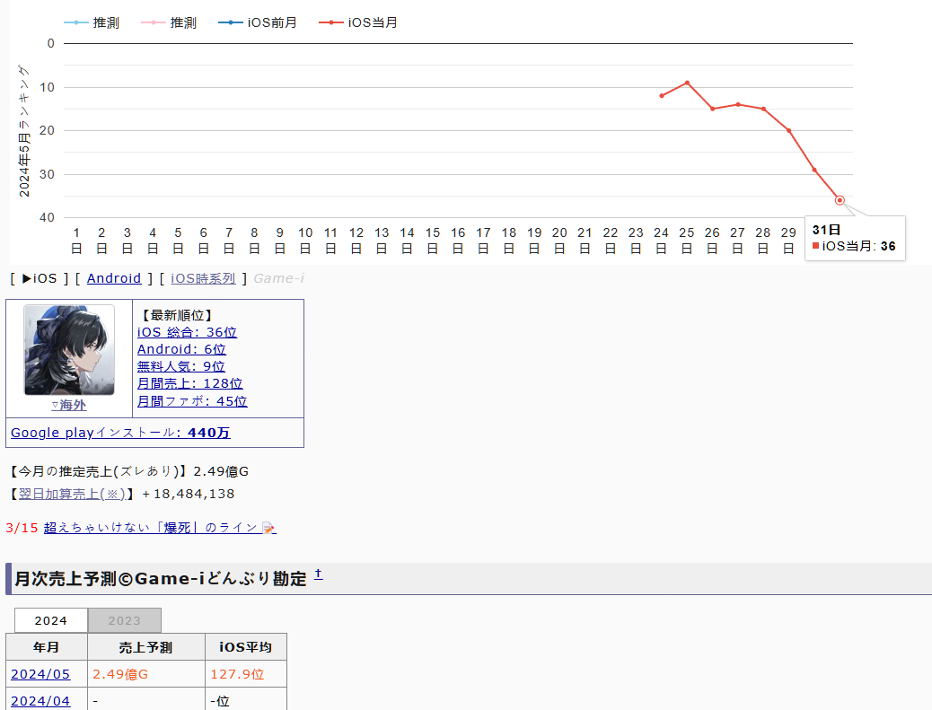Click the 売上予測 column header
This screenshot has height=710, width=932.
pyautogui.click(x=146, y=647)
